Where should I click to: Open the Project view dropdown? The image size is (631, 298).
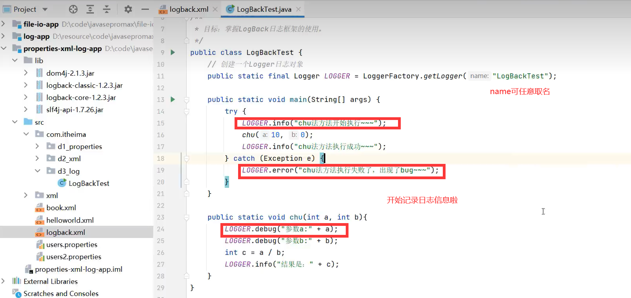(x=45, y=9)
